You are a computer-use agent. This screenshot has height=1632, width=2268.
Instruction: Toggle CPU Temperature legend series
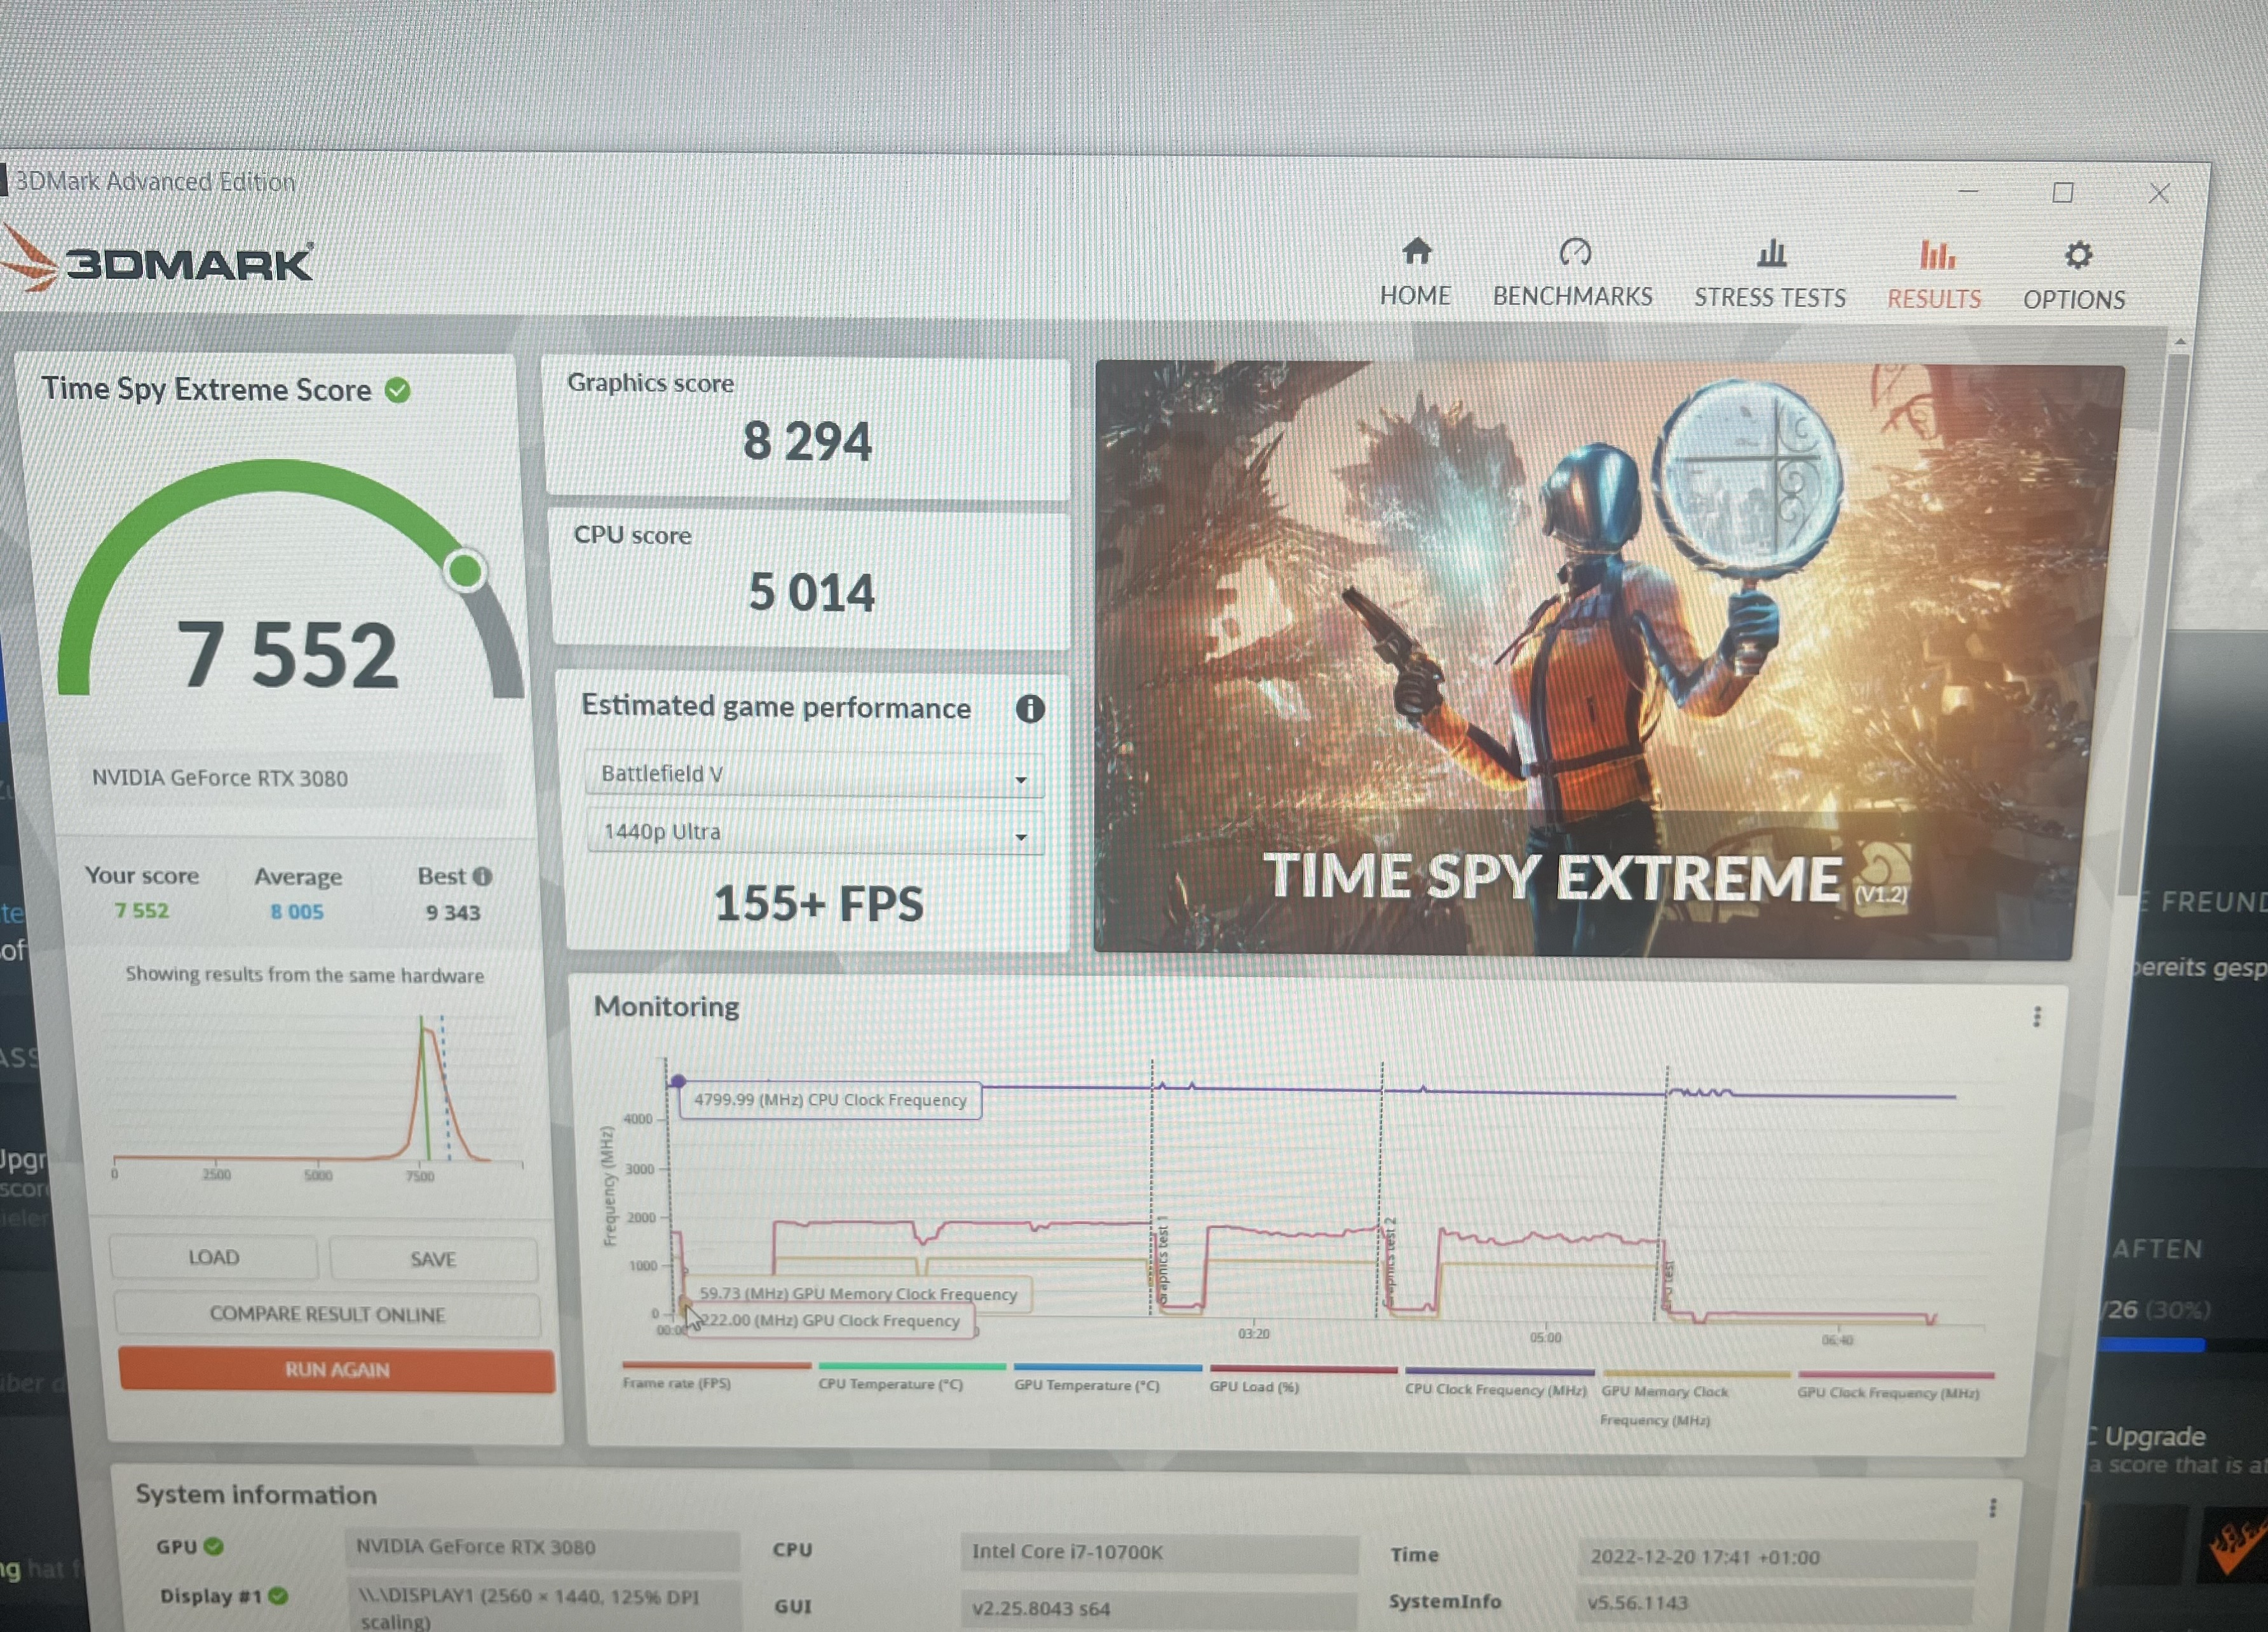[x=890, y=1384]
